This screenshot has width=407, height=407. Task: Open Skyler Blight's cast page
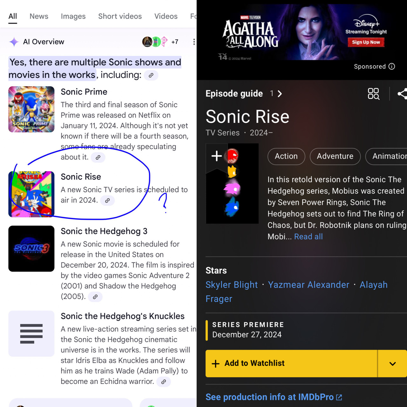231,285
